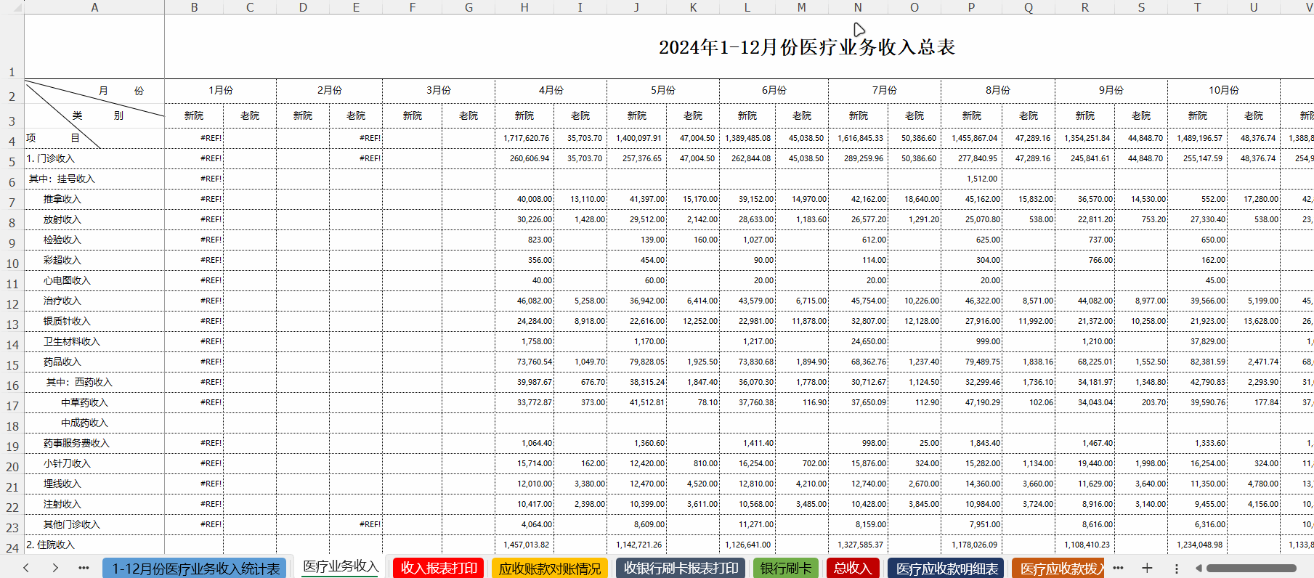The image size is (1314, 578).
Task: Click the horizontal scrollbar left arrow
Action: click(1199, 568)
